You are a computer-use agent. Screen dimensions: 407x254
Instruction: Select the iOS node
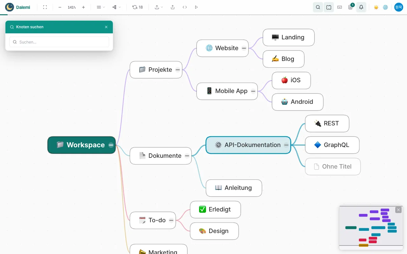pyautogui.click(x=291, y=80)
